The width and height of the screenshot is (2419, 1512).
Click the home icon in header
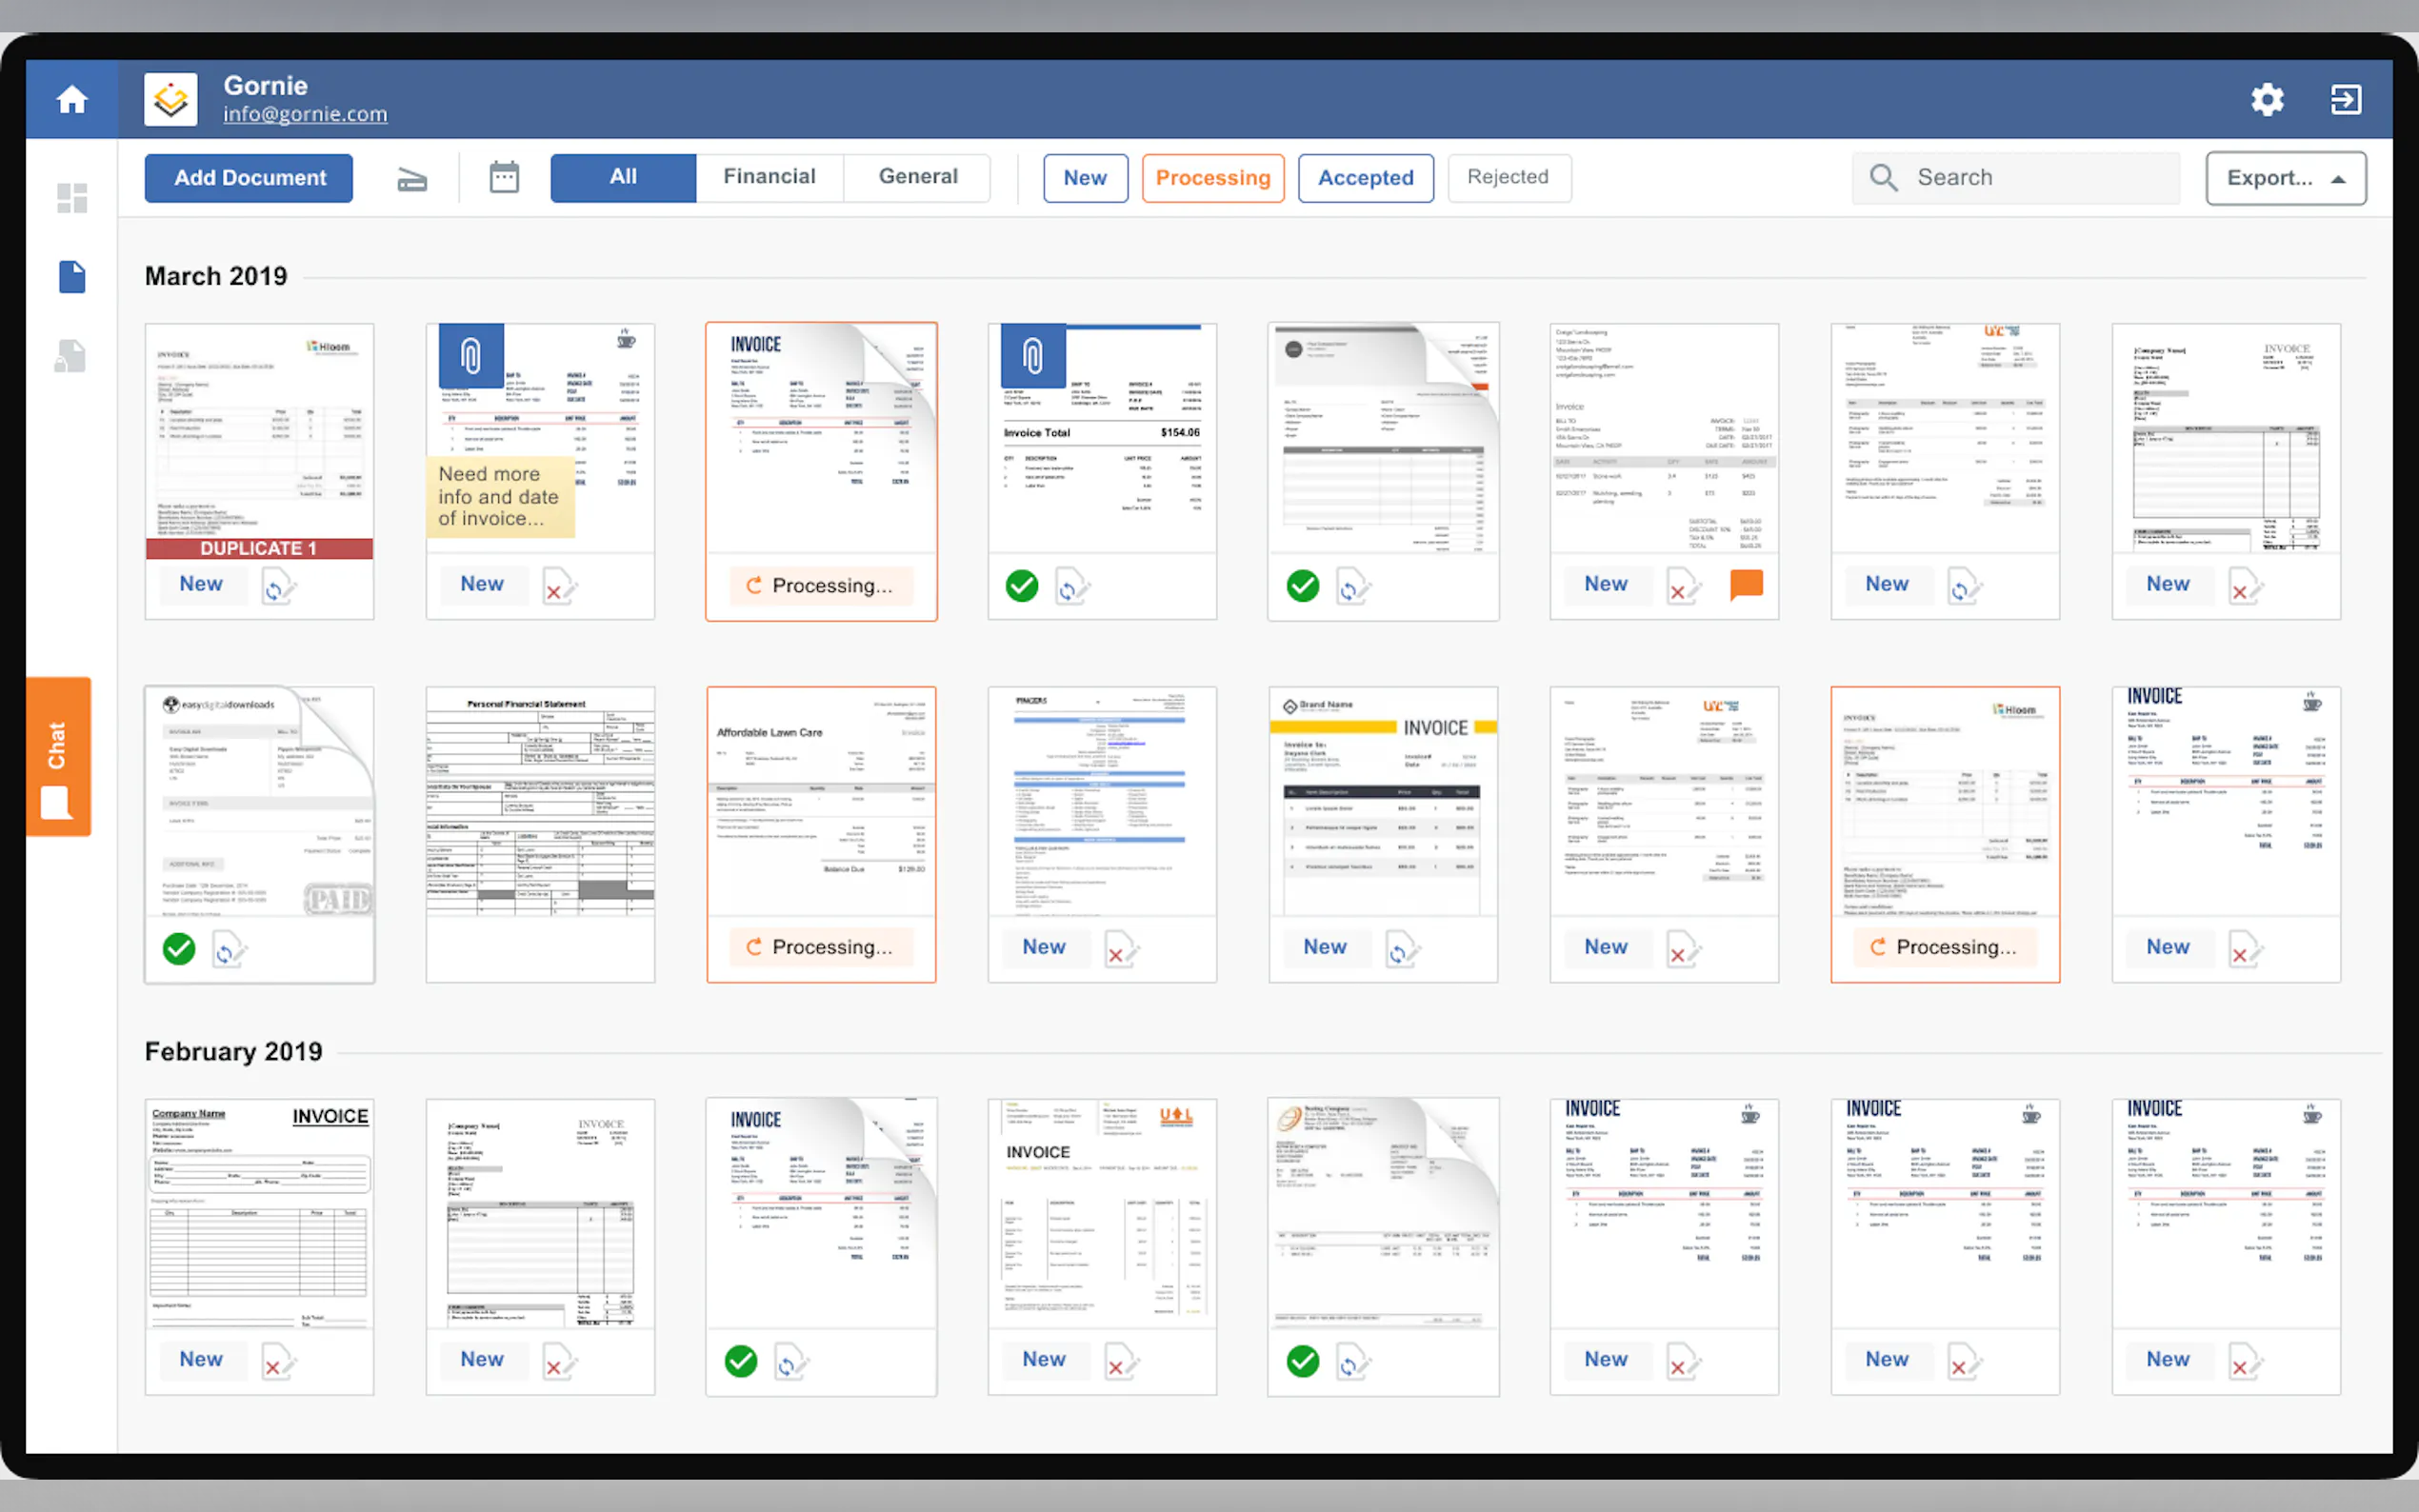pyautogui.click(x=71, y=99)
